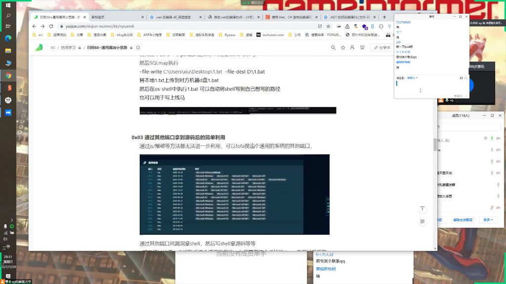Toggle the green microphone in first member row
Screen dimensions: 506x284
(x=492, y=138)
